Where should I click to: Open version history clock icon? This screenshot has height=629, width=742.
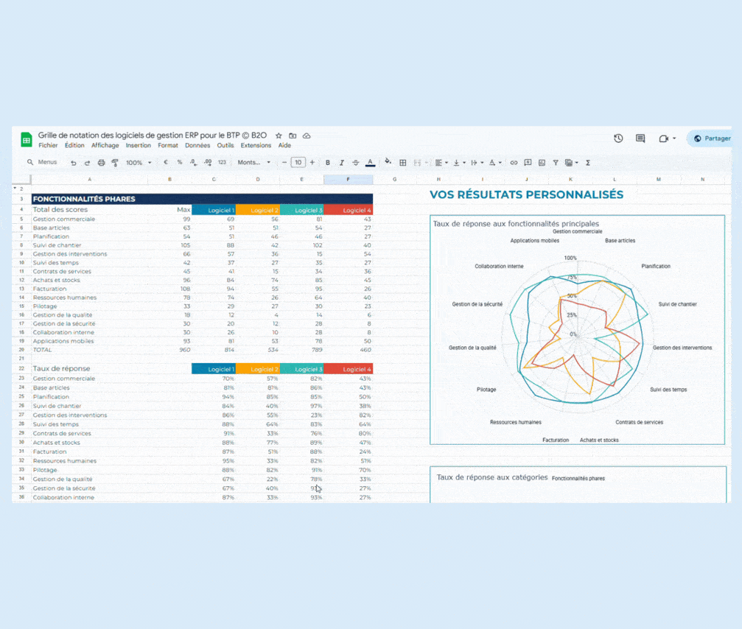coord(618,138)
